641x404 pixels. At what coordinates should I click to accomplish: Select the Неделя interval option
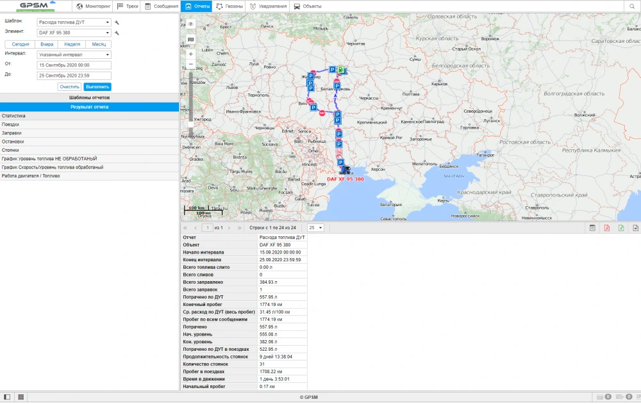point(72,44)
